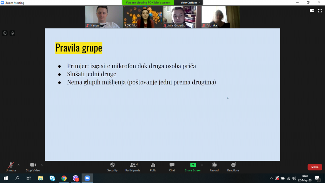325x183 pixels.
Task: Open the Polls icon
Action: (x=153, y=165)
